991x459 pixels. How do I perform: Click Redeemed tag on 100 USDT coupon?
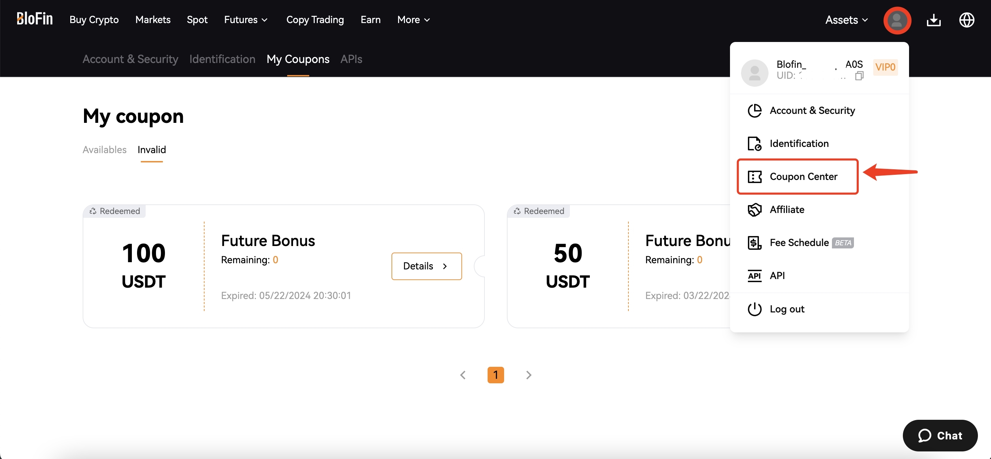point(114,211)
